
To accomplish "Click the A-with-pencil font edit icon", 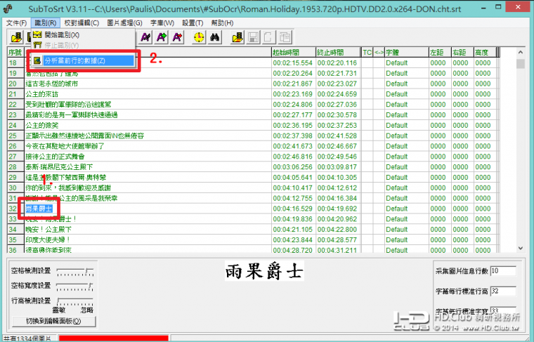I will point(145,37).
